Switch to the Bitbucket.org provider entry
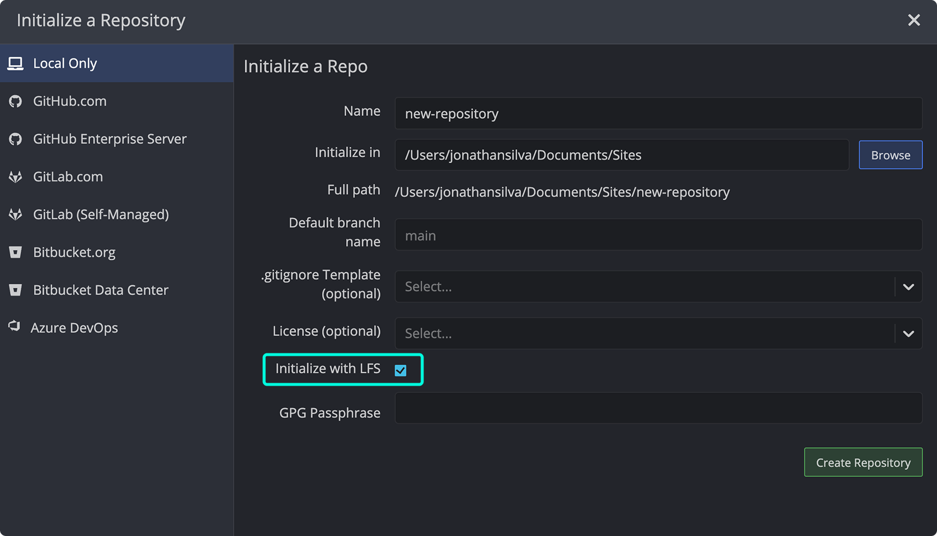Viewport: 937px width, 536px height. [74, 252]
